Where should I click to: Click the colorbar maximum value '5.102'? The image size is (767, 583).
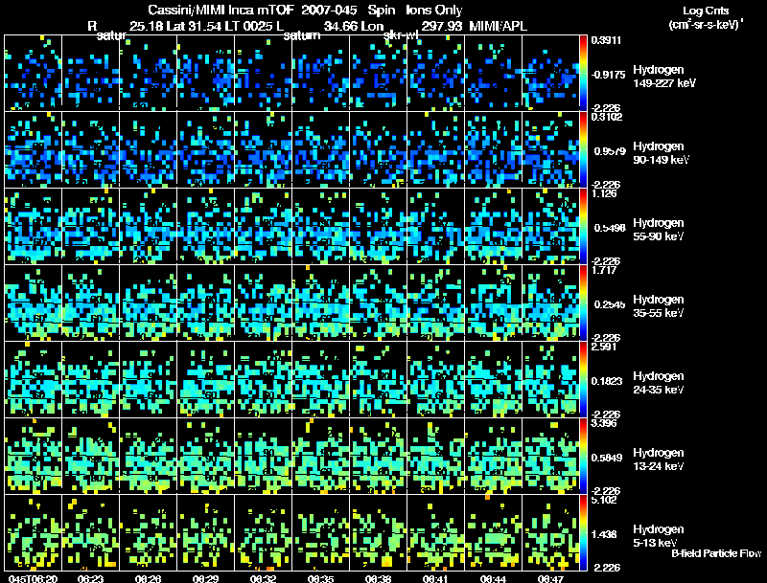[x=604, y=500]
